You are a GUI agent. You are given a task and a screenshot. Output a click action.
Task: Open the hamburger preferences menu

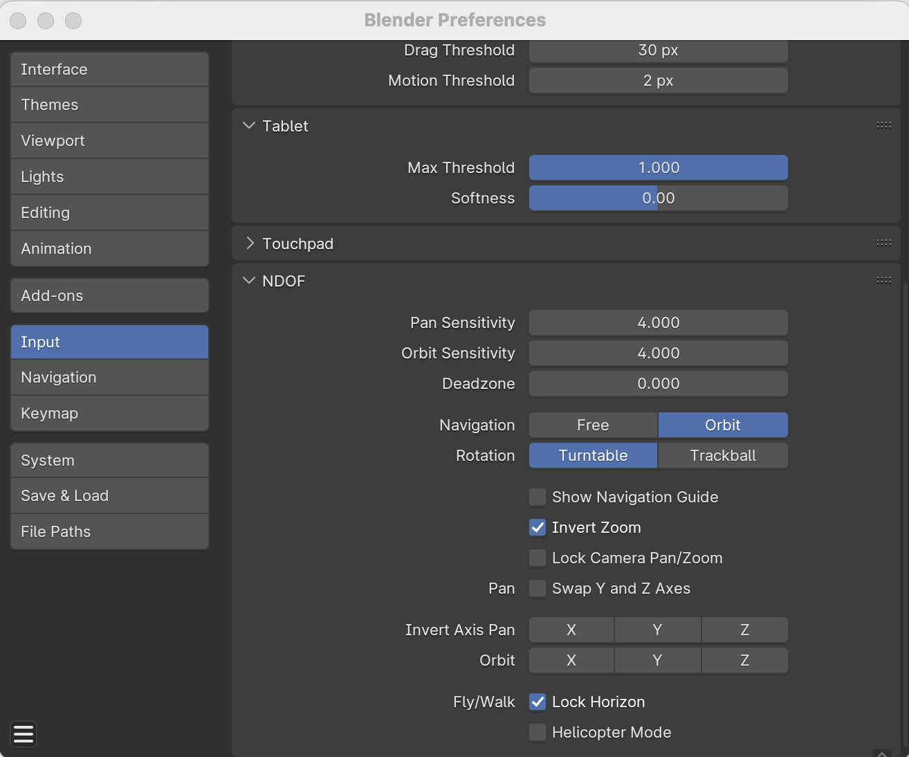tap(24, 733)
